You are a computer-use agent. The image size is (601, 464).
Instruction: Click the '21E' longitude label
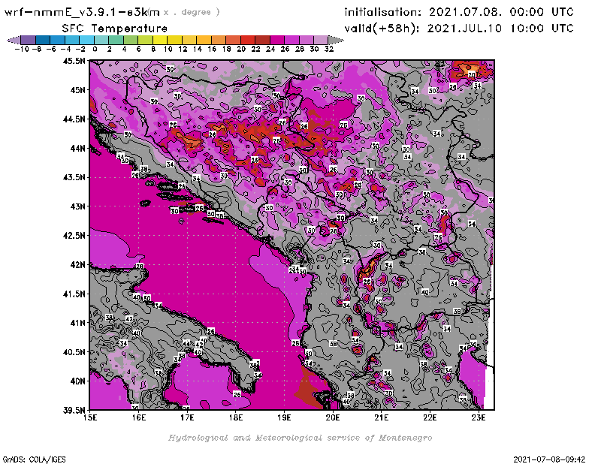coord(382,417)
